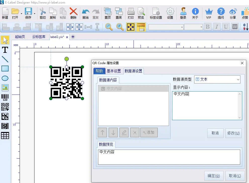Screen dimensions: 249x183
Task: Open the 数据源设置 tab
Action: (133, 71)
